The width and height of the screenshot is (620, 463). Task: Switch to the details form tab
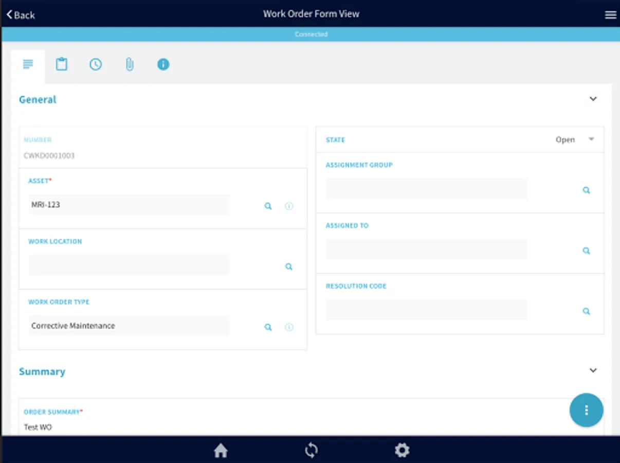click(x=28, y=65)
